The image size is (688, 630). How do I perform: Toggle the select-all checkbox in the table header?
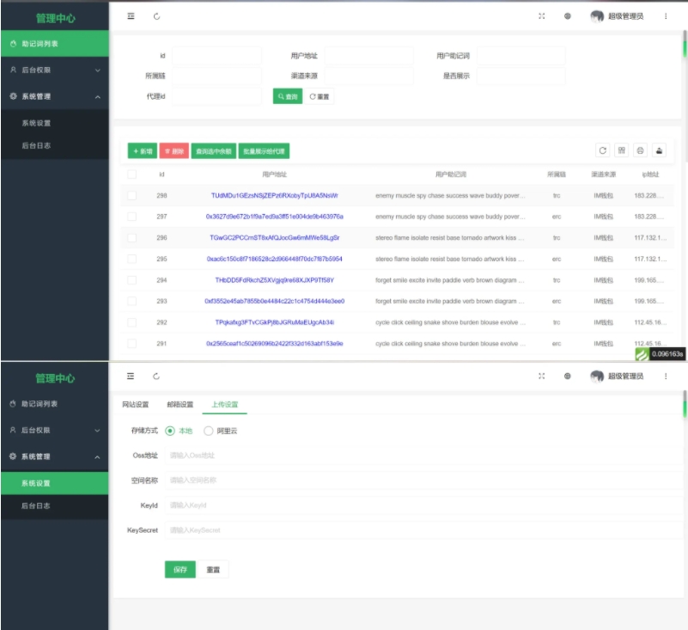point(131,174)
